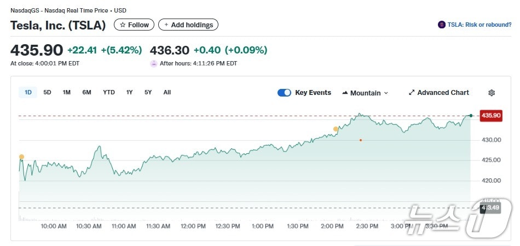Screen dimensions: 520x246
Task: Toggle the Key Events switch off
Action: point(284,93)
